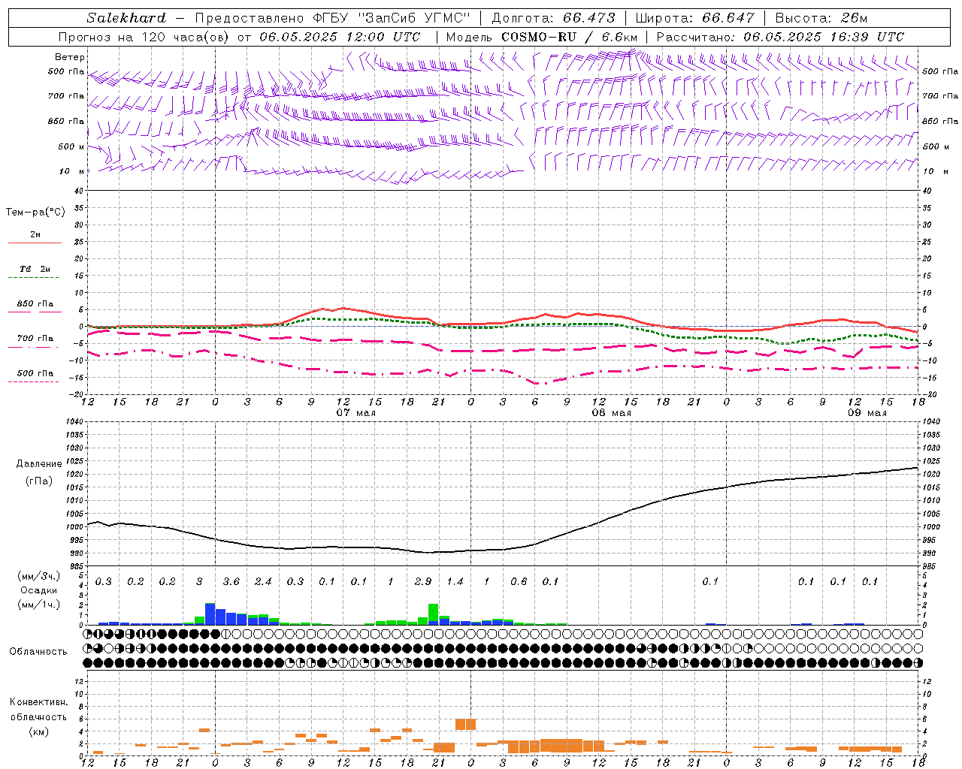Click the "Ветер" panel label
The width and height of the screenshot is (962, 769).
(70, 57)
